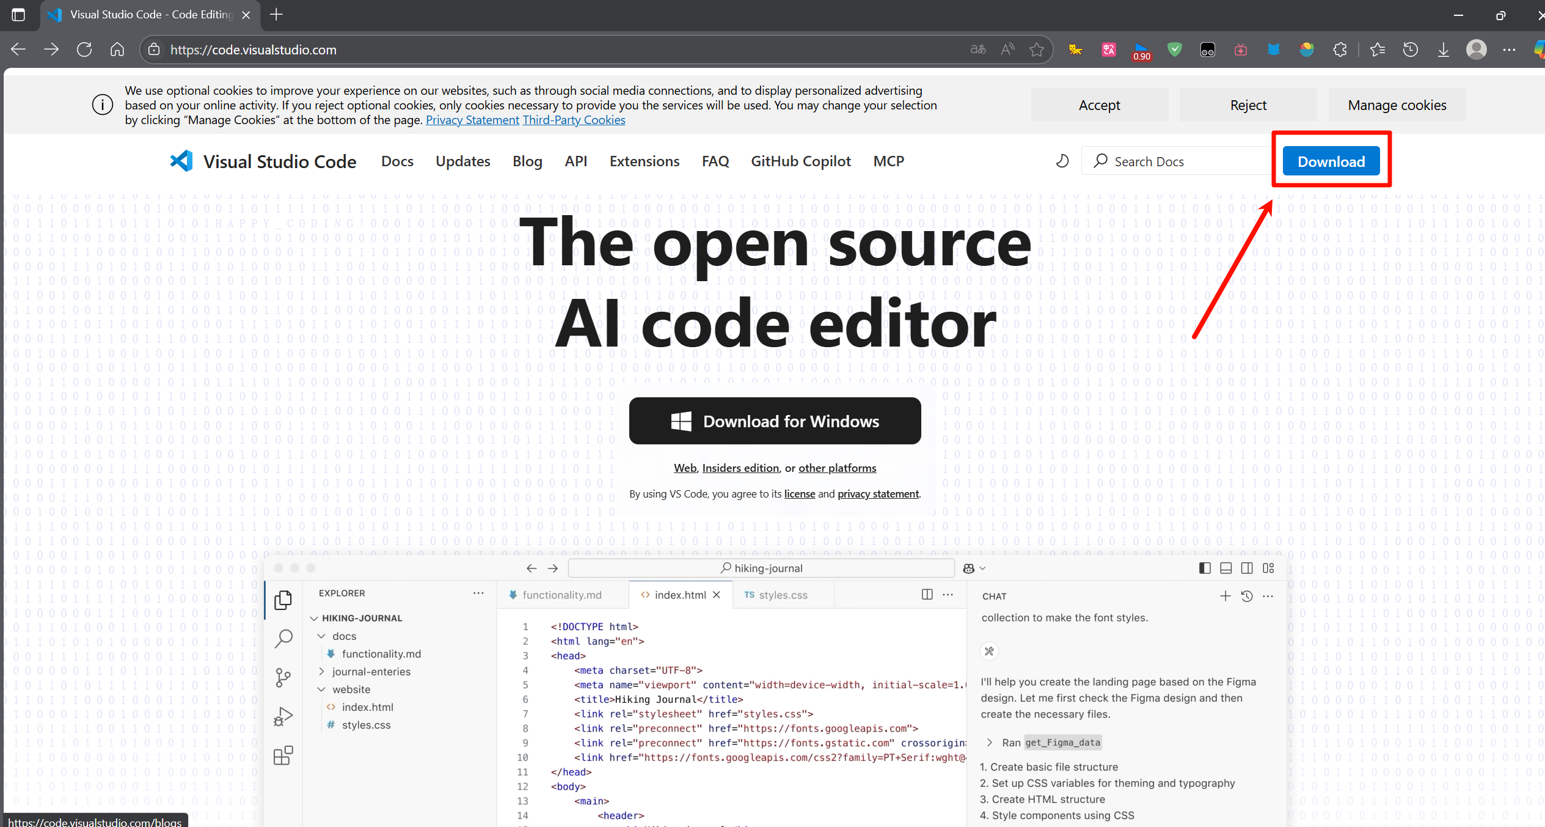Click the Search magnifier in activity bar

(x=283, y=638)
